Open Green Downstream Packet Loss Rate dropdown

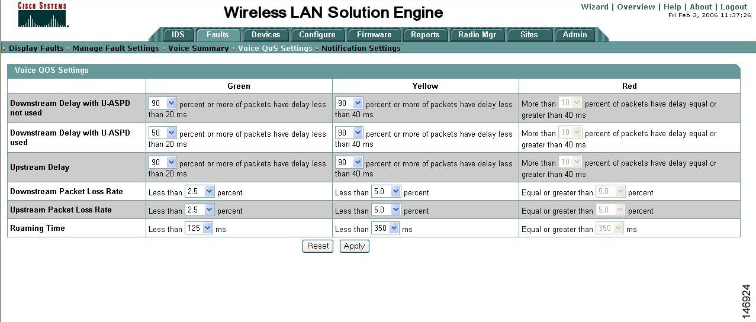(x=200, y=191)
